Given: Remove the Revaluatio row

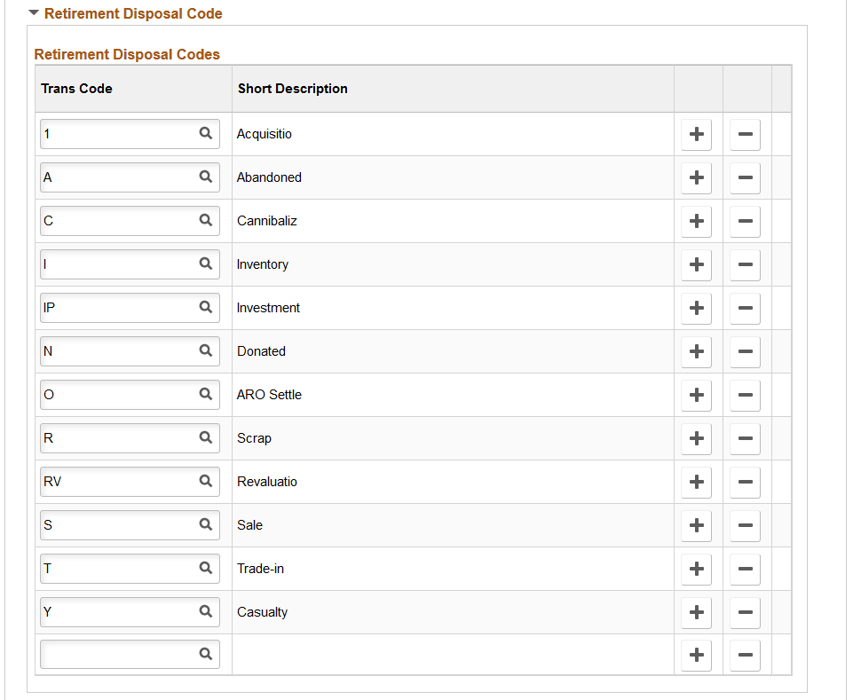Looking at the screenshot, I should (x=745, y=482).
